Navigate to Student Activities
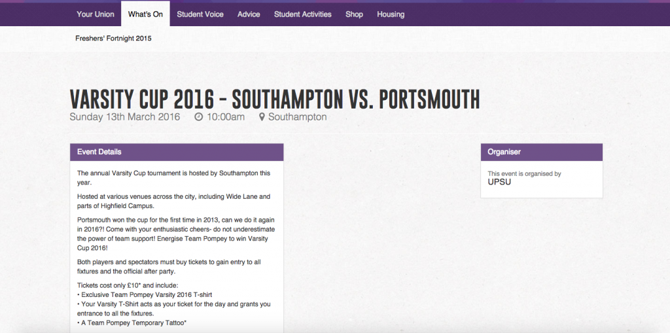The height and width of the screenshot is (333, 670). point(302,14)
